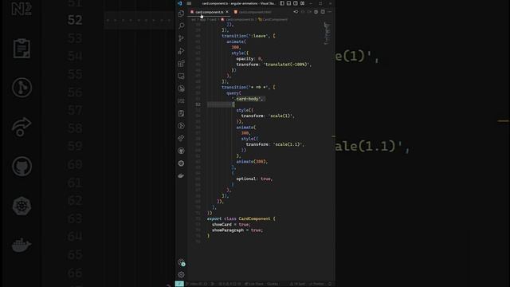Screen dimensions: 510x287
Task: Click the 'optional: true,' line
Action: (254, 179)
